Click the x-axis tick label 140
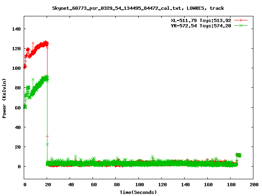The image size is (262, 196). (185, 185)
